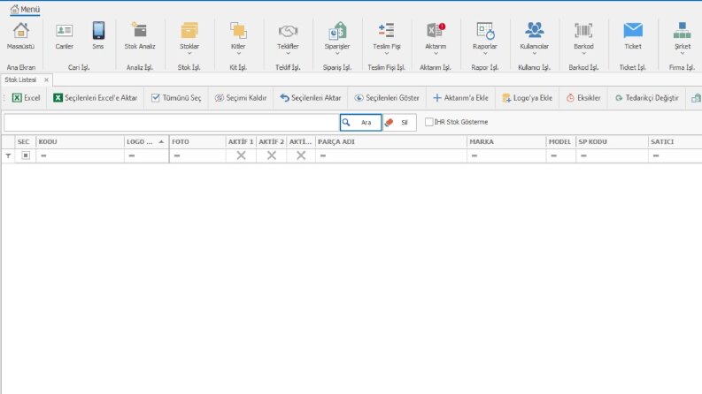This screenshot has height=394, width=702.
Task: Expand the Kitler dropdown chevron
Action: coord(239,54)
